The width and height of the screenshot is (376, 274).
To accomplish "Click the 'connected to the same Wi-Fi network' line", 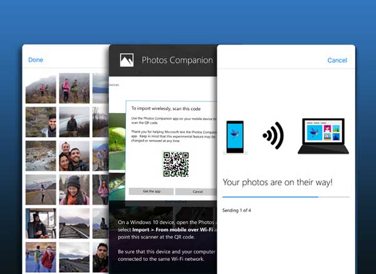I will tap(161, 259).
